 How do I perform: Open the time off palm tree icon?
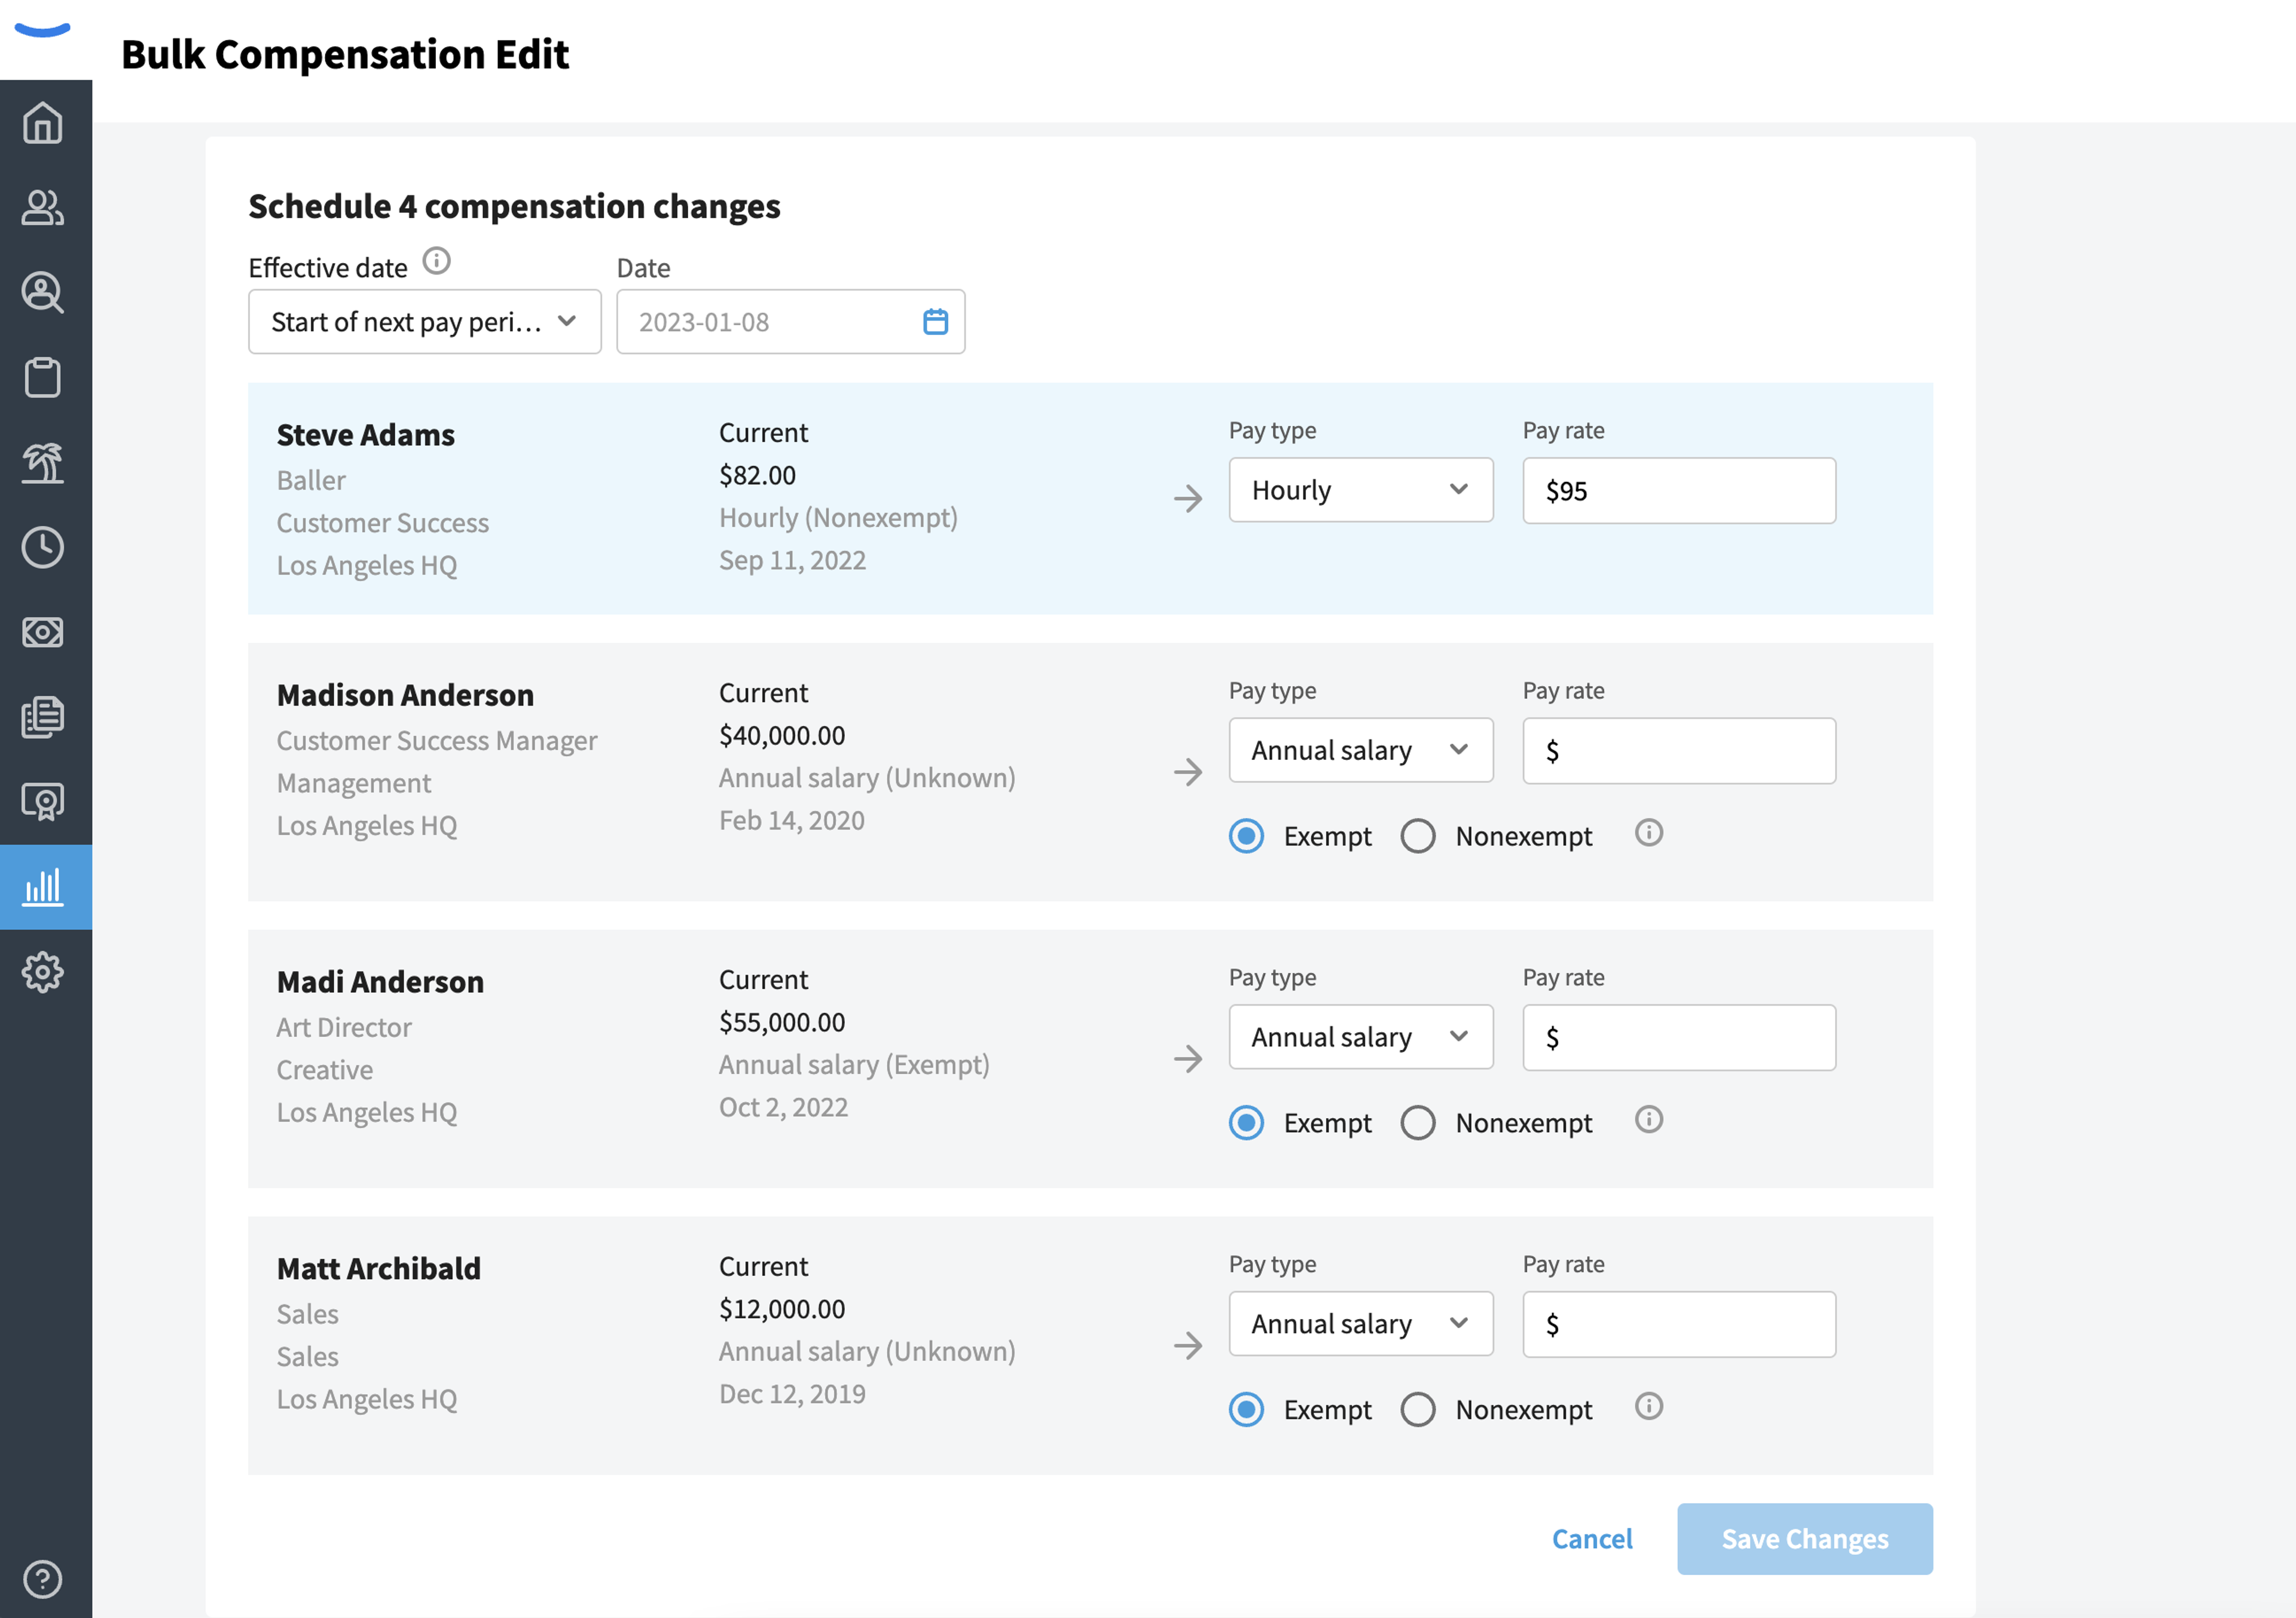[x=43, y=463]
